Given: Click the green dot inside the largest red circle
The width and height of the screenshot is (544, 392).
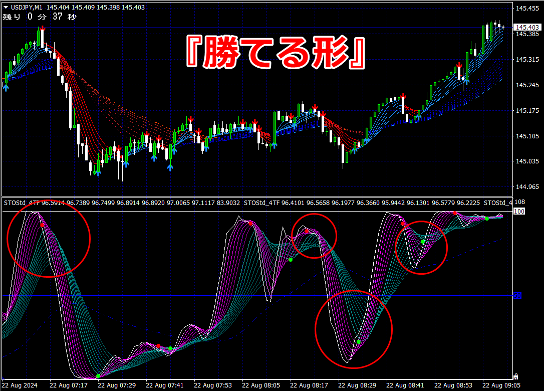Looking at the screenshot, I should coord(358,342).
